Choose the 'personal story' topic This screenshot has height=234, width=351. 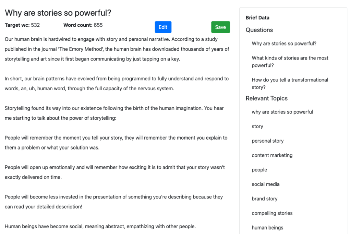[268, 141]
